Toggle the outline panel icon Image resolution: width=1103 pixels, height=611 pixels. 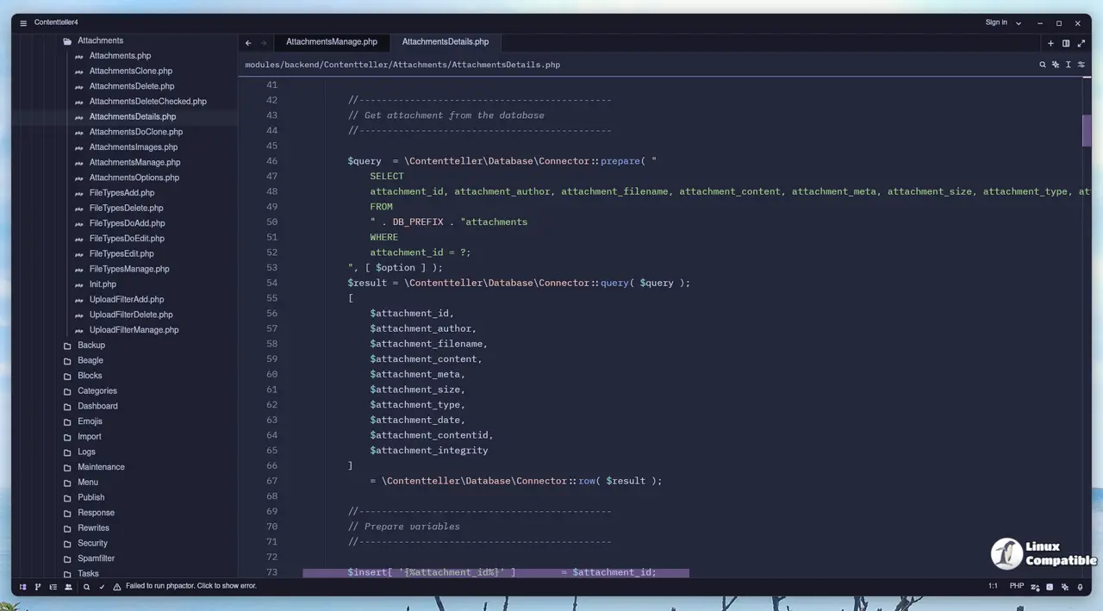53,587
